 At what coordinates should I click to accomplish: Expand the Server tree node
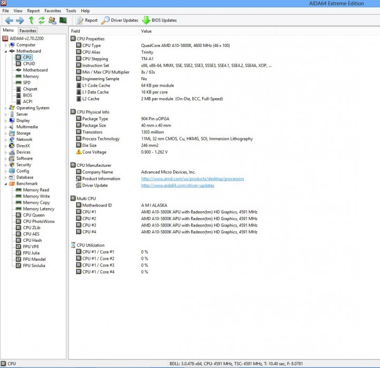pos(6,115)
